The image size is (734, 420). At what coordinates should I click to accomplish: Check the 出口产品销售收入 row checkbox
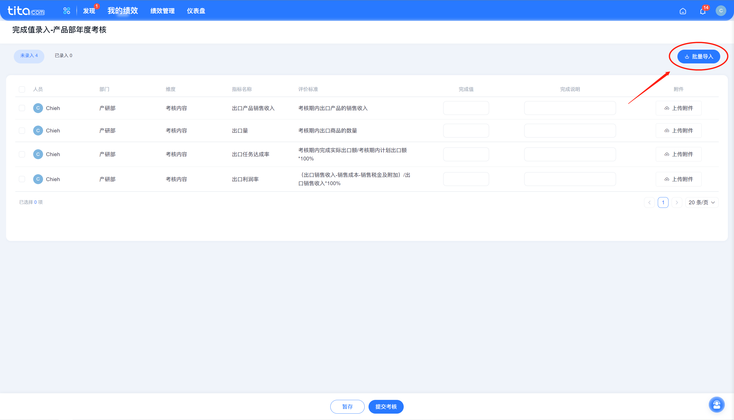[x=22, y=108]
